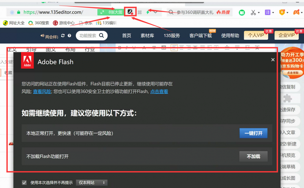Viewport: 304px width, 188px height.
Task: Expand the orange shield dropdown arrow
Action: point(287,13)
